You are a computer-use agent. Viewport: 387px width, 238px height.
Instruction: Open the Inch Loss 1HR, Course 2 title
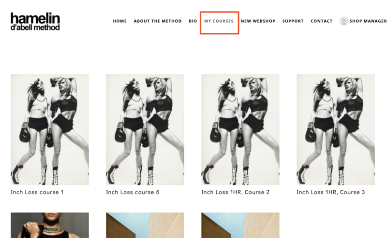(235, 192)
